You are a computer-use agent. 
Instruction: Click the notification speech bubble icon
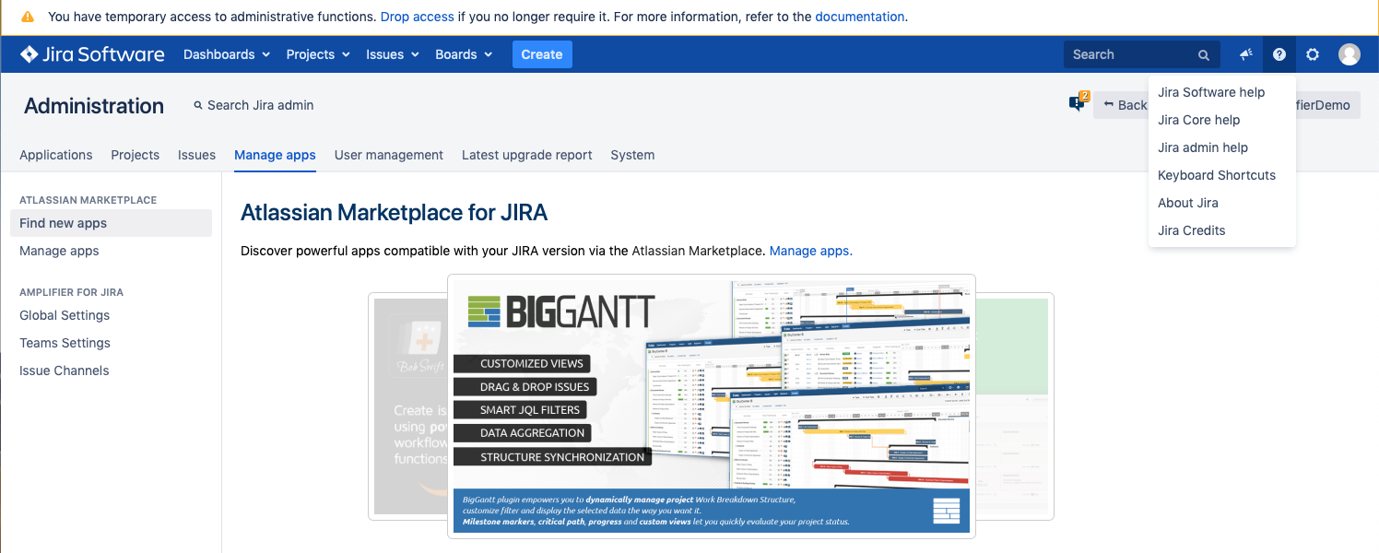click(x=1077, y=103)
